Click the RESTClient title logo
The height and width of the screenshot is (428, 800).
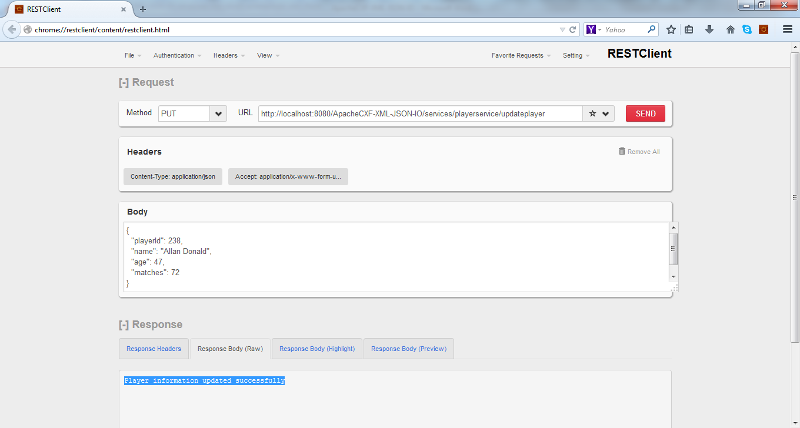pos(639,53)
